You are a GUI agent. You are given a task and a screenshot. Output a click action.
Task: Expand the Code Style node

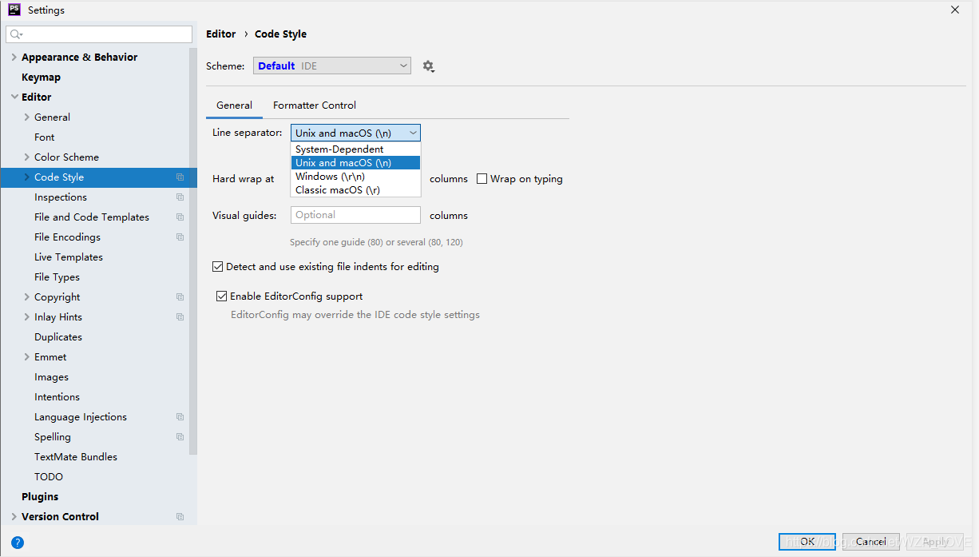[27, 177]
